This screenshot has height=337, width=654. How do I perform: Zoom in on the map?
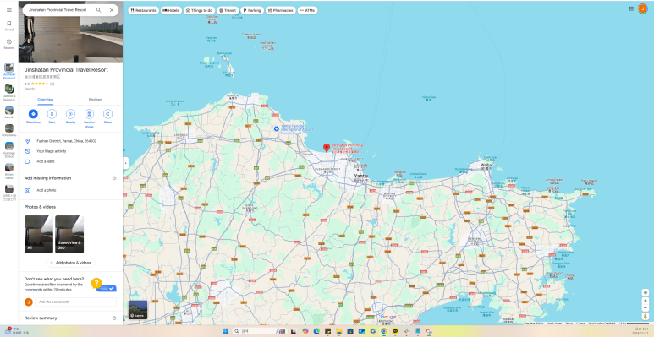pyautogui.click(x=646, y=301)
